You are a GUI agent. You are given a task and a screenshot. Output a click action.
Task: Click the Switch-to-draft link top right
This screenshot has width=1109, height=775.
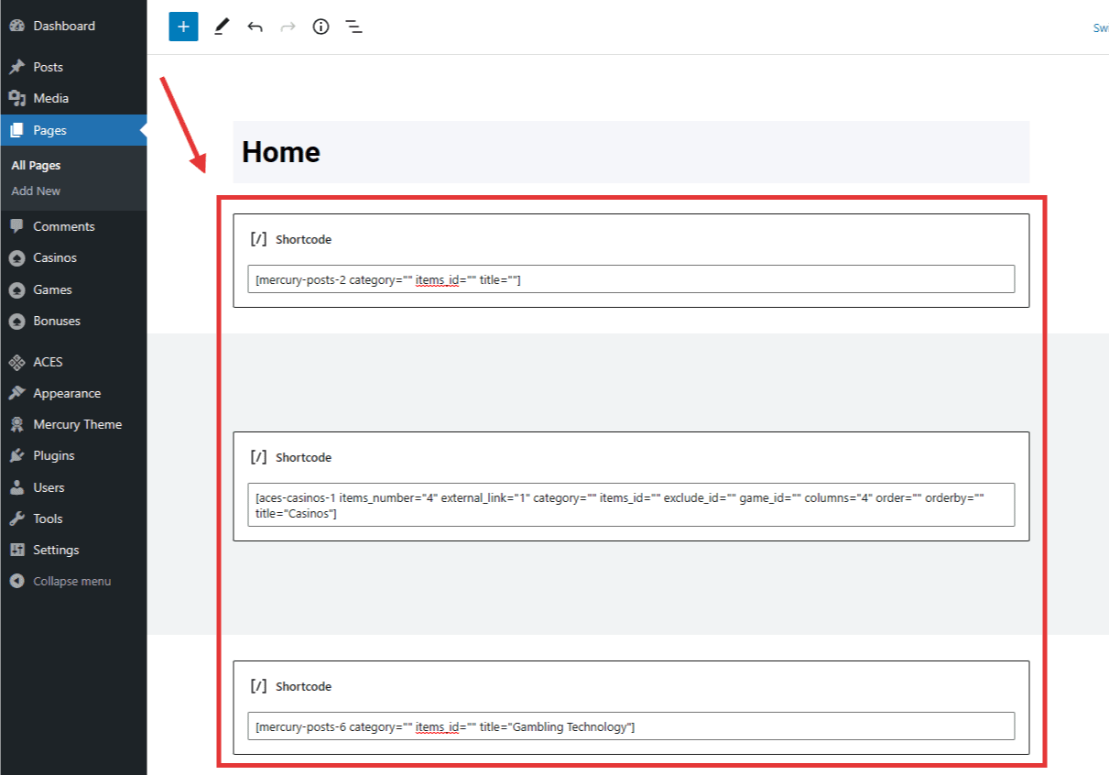click(1101, 27)
